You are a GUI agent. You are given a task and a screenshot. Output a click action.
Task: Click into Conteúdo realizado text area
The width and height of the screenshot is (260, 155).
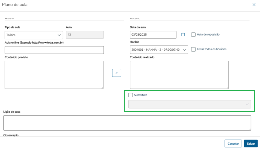(x=179, y=75)
